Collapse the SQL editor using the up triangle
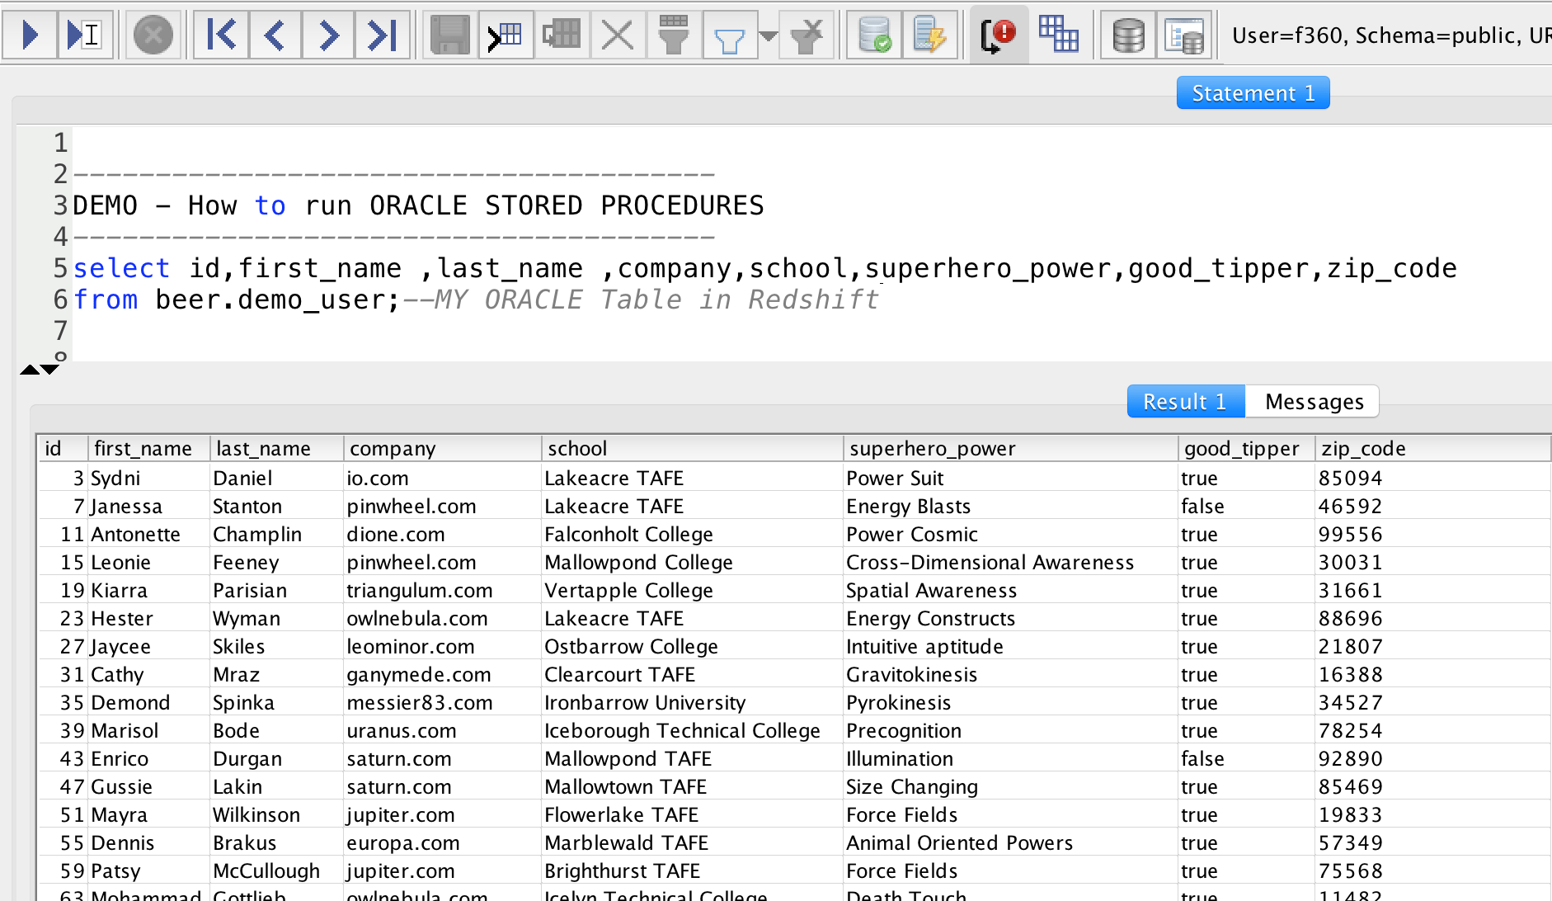 [28, 370]
